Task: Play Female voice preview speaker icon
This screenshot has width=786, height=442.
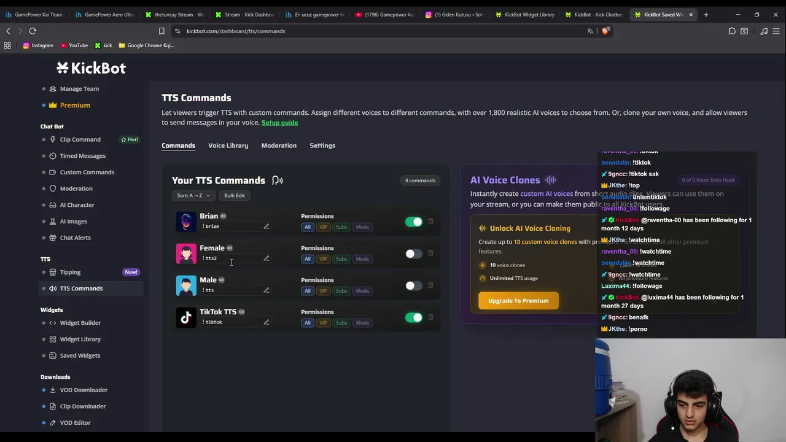Action: [x=230, y=248]
